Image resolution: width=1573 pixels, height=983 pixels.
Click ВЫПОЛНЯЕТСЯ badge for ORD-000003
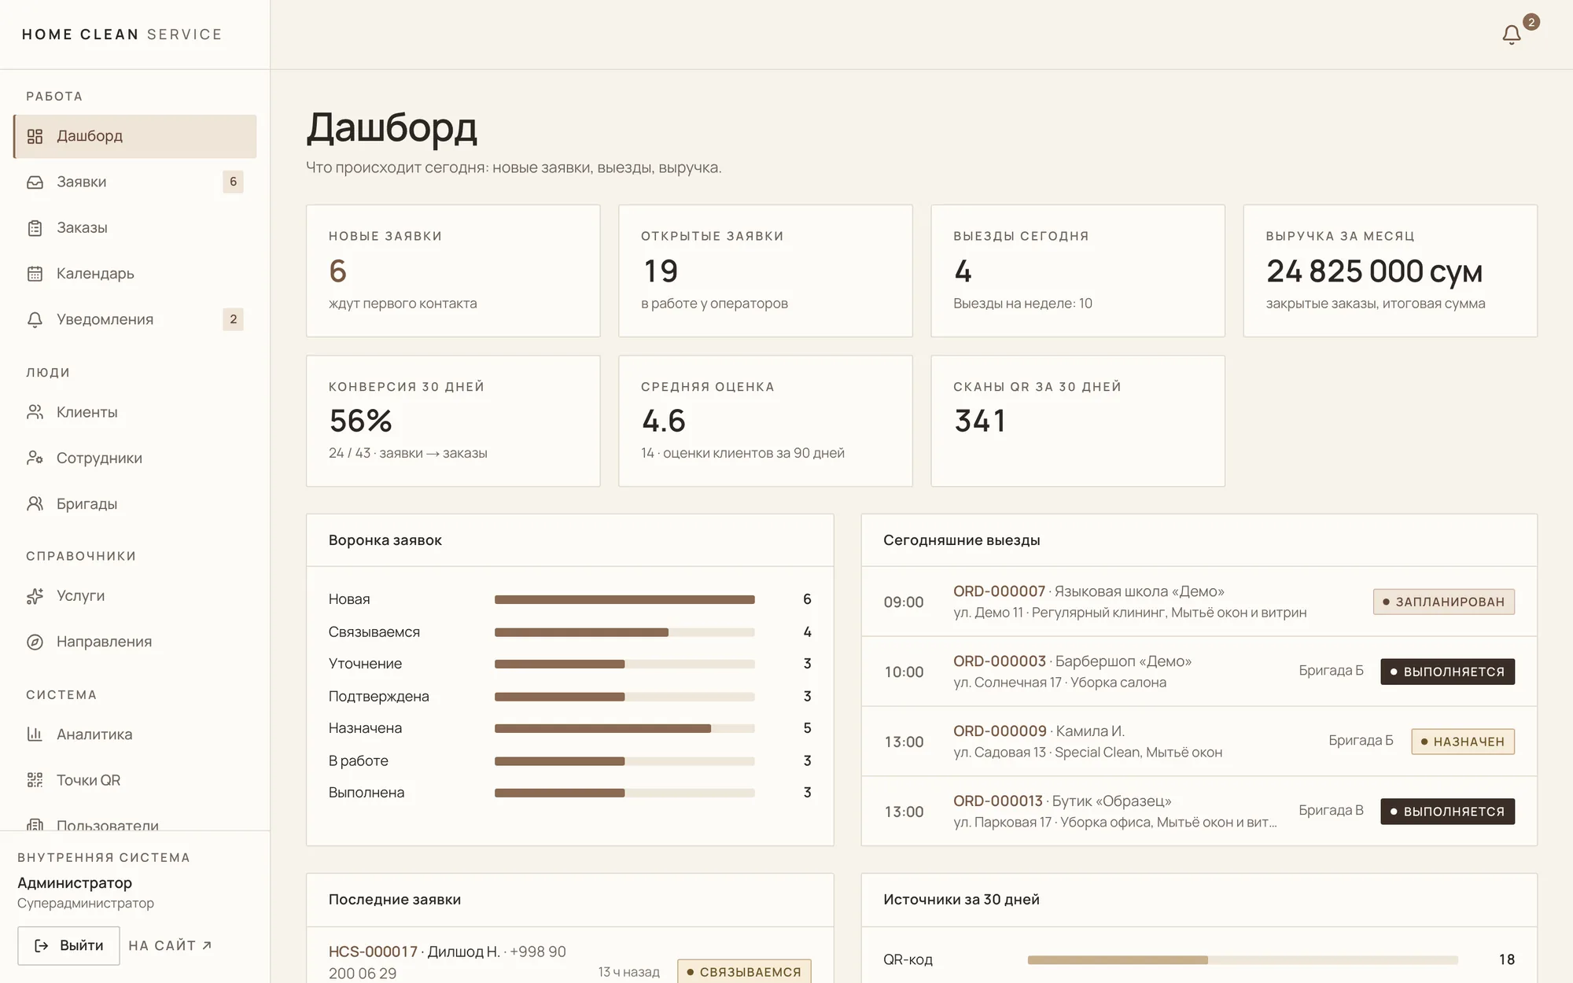click(1447, 672)
